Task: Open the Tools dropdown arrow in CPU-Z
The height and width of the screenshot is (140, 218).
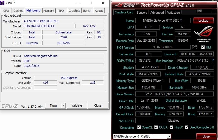Action: coord(63,105)
